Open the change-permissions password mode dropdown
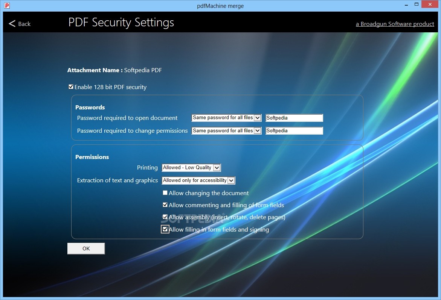441x300 pixels. click(x=226, y=130)
